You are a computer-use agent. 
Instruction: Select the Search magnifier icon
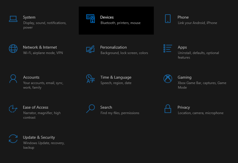91,109
